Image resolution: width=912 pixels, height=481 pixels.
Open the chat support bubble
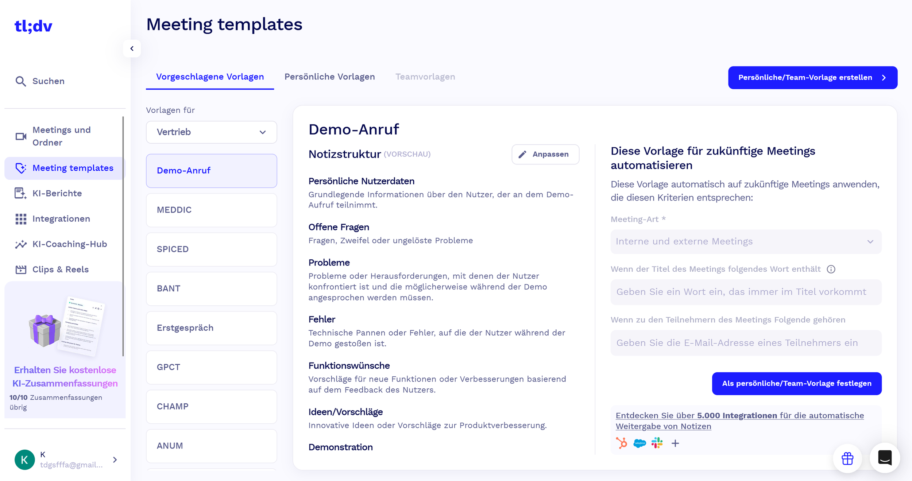click(885, 458)
